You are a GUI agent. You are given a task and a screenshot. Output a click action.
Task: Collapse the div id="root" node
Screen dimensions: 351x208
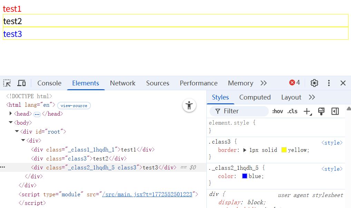[17, 131]
